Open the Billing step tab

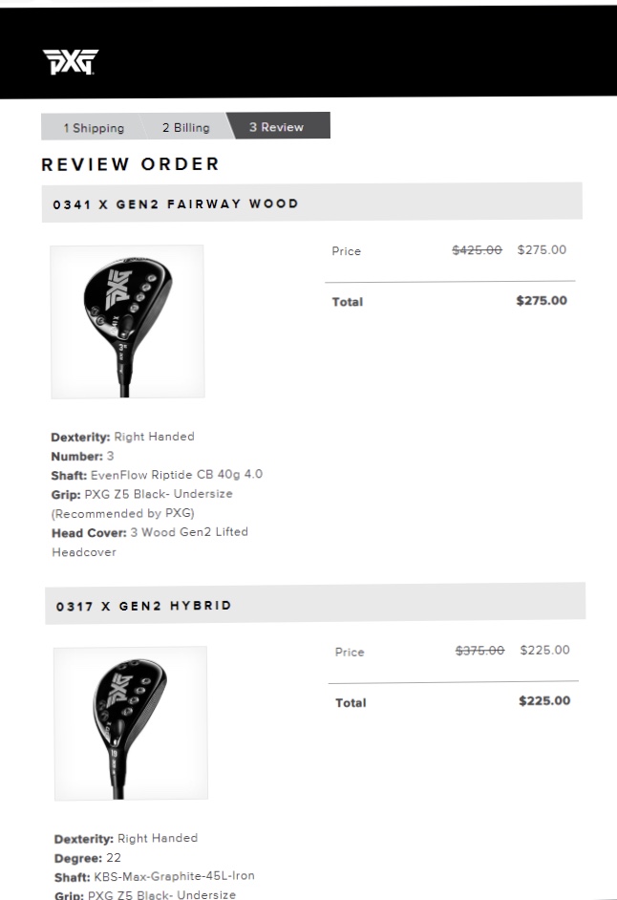tap(185, 128)
